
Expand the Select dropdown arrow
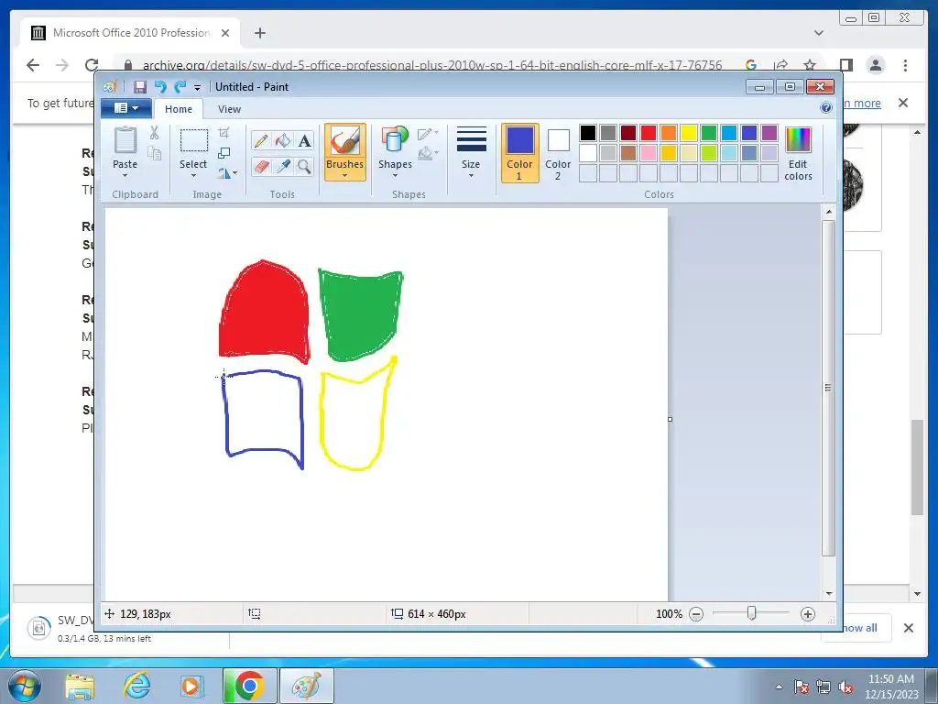click(193, 175)
